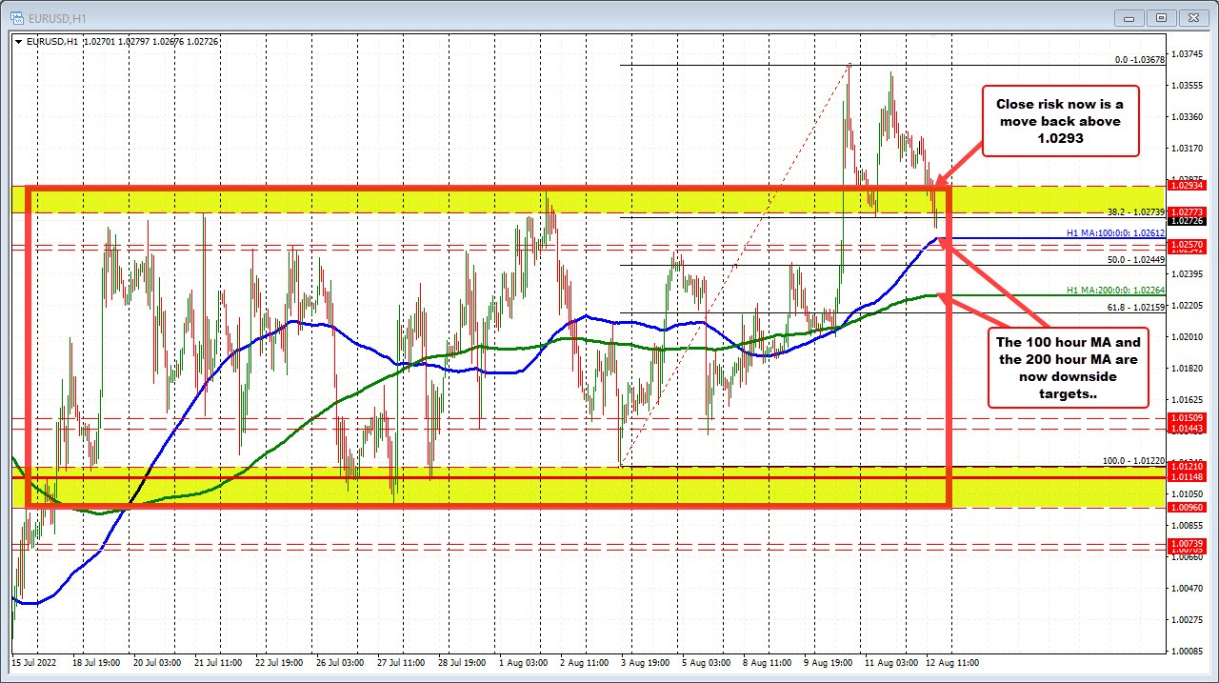Click the text box about close risk above 1.0293

tap(1060, 122)
